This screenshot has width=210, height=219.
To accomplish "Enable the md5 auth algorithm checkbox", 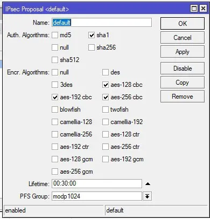I will click(55, 35).
